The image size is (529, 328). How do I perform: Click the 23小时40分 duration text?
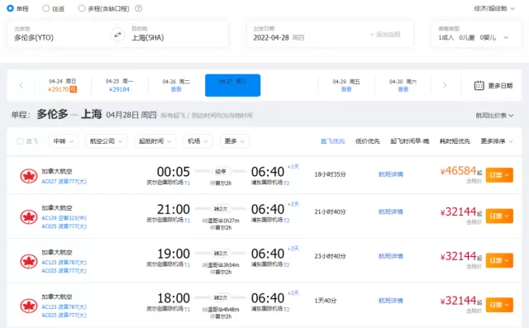[331, 256]
